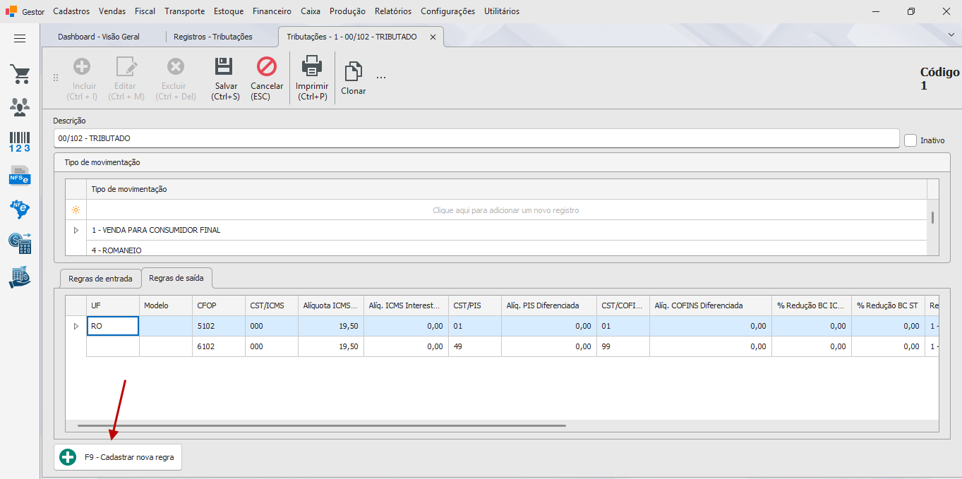Image resolution: width=962 pixels, height=479 pixels.
Task: Click the Tipo de movimentação vertical scrollbar
Action: (932, 217)
